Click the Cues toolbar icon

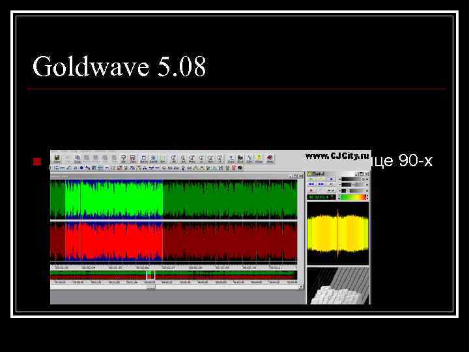click(231, 158)
